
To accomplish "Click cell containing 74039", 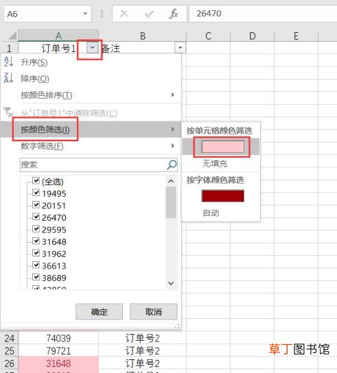I will 58,338.
